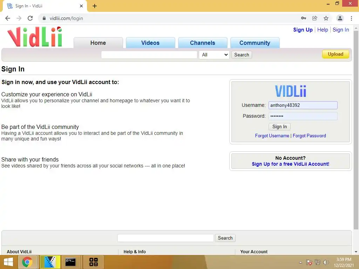Image resolution: width=359 pixels, height=269 pixels.
Task: Click the share page icon in address bar
Action: 315,18
